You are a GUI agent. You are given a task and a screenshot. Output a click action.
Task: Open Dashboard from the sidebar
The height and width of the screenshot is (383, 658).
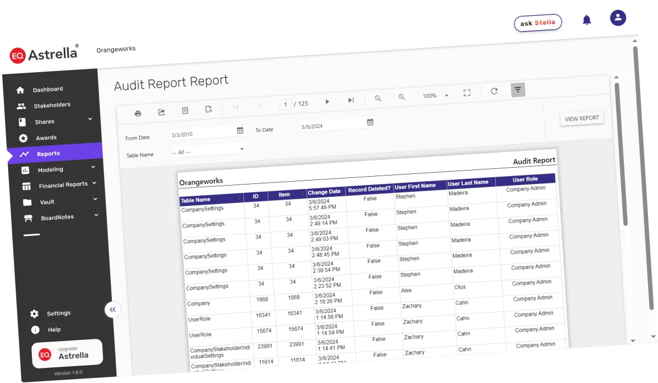click(x=47, y=89)
